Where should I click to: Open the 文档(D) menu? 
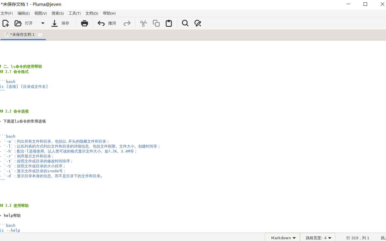(x=92, y=13)
